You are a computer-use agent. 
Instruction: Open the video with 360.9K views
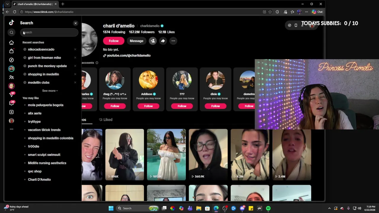pyautogui.click(x=208, y=154)
